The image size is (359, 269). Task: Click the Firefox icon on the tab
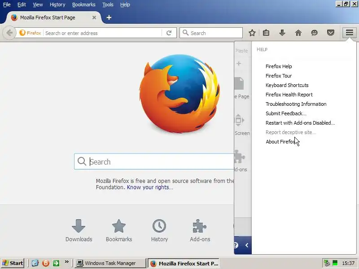tap(14, 17)
